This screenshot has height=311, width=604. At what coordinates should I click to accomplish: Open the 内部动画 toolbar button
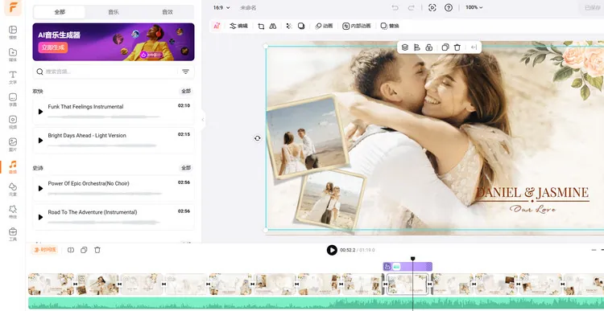(356, 27)
